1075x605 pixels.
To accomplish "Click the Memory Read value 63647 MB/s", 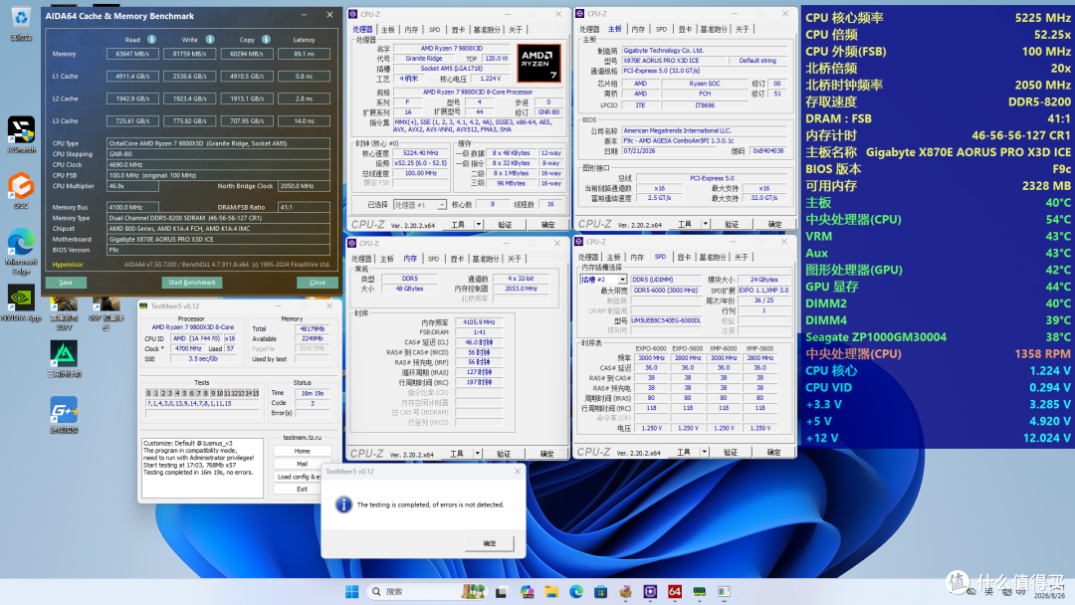I will click(133, 54).
